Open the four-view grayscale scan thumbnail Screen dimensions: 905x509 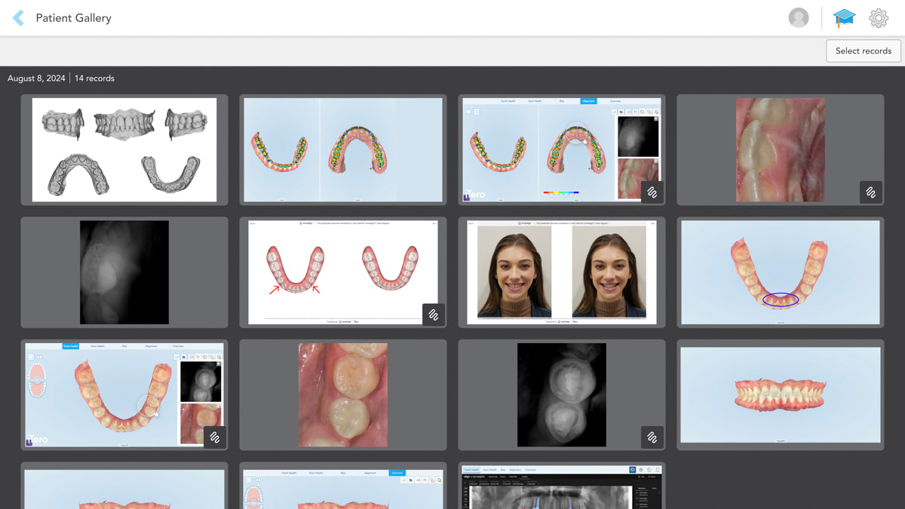click(124, 149)
